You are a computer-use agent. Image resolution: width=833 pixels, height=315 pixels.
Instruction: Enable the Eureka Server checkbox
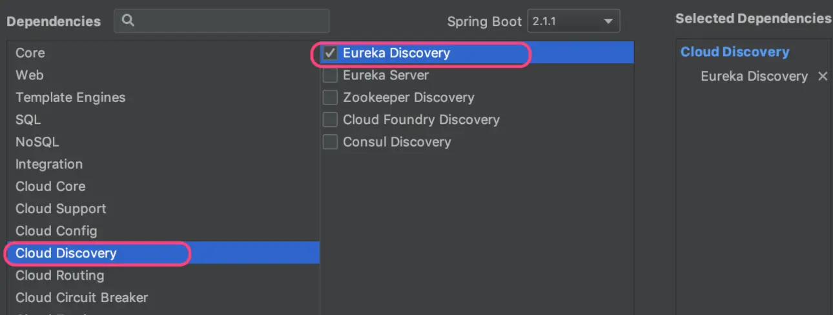[x=330, y=76]
